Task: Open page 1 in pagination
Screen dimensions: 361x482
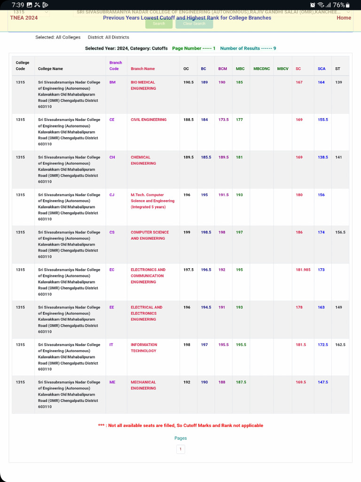Action: 180,450
